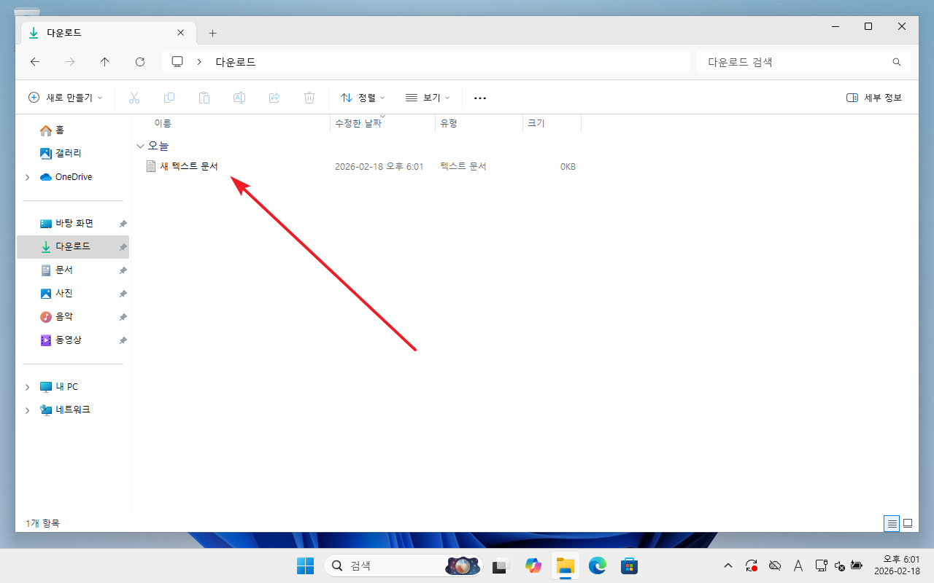Open Microsoft Edge from the taskbar
This screenshot has height=583, width=934.
598,566
